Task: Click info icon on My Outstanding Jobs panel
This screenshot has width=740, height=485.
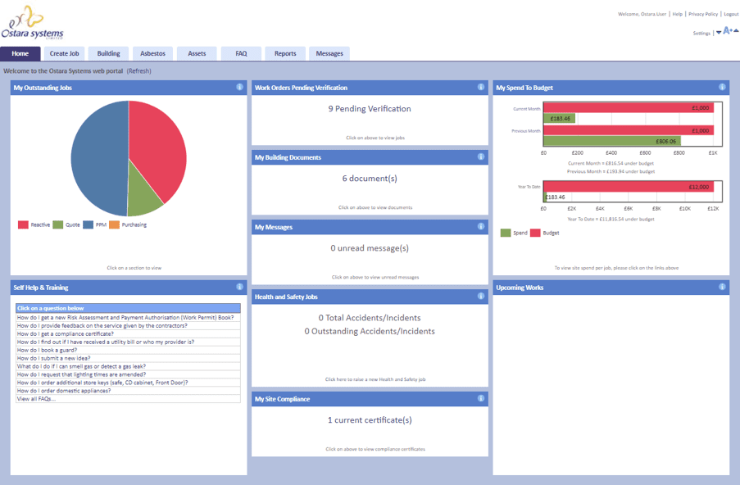Action: click(239, 87)
